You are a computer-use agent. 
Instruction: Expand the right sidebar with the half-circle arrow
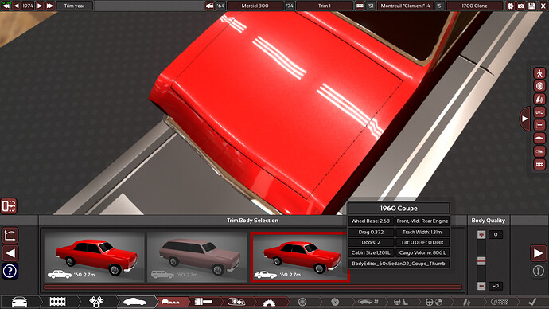pyautogui.click(x=524, y=119)
